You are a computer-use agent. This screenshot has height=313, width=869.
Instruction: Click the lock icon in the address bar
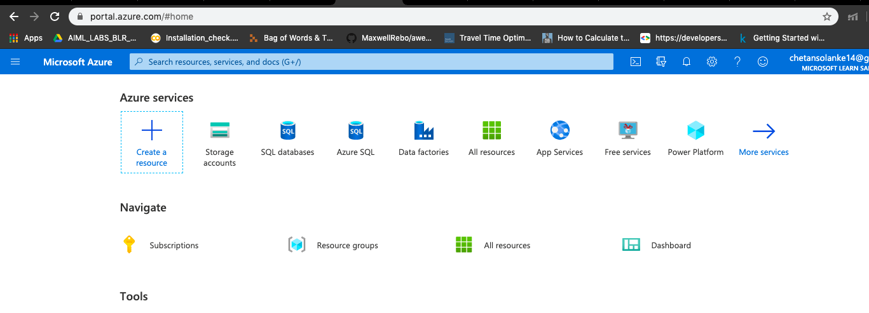(80, 17)
